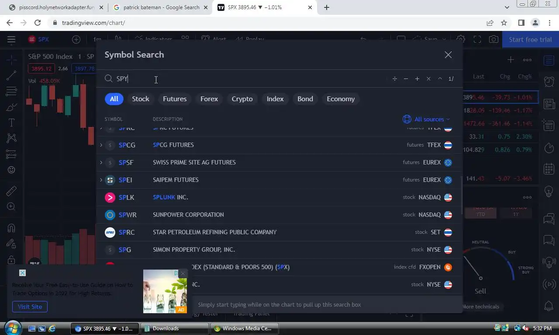The image size is (559, 335).
Task: Take a chart snapshot with camera icon
Action: 493,39
